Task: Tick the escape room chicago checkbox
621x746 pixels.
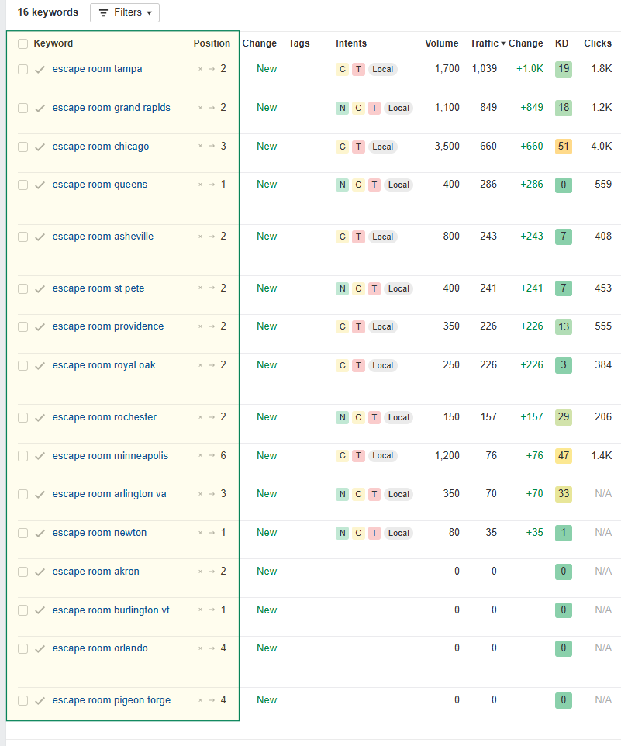Action: click(22, 147)
